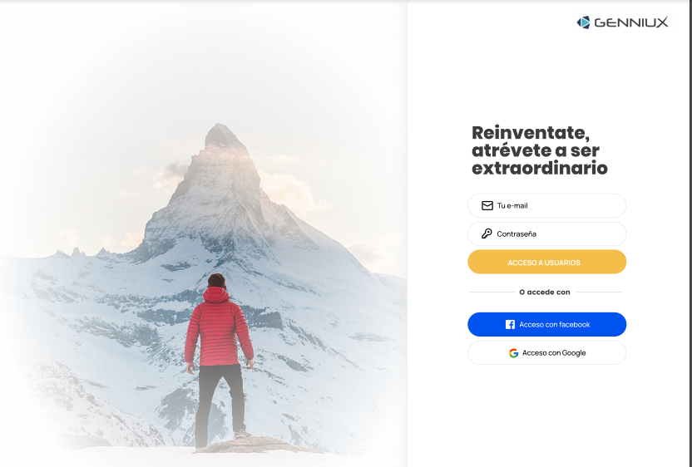
Task: Focus the Tu e-mail input field
Action: [546, 205]
